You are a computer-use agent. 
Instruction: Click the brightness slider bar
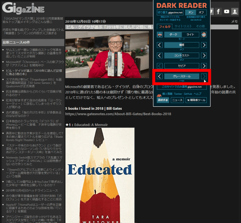point(182,45)
